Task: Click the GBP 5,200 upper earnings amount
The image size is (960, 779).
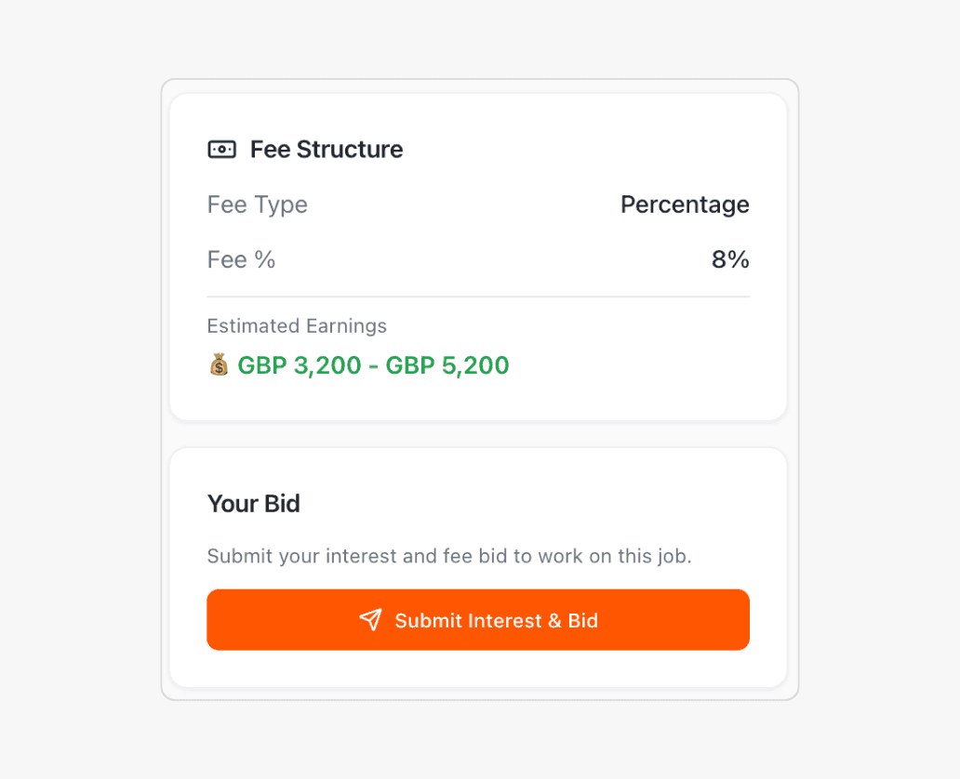Action: click(x=447, y=365)
